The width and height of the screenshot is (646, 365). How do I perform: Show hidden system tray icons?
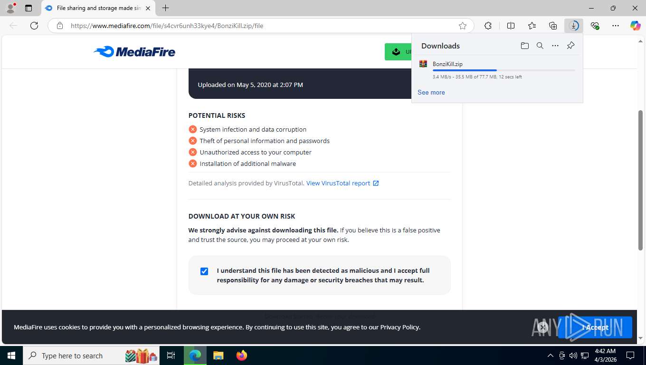point(551,355)
